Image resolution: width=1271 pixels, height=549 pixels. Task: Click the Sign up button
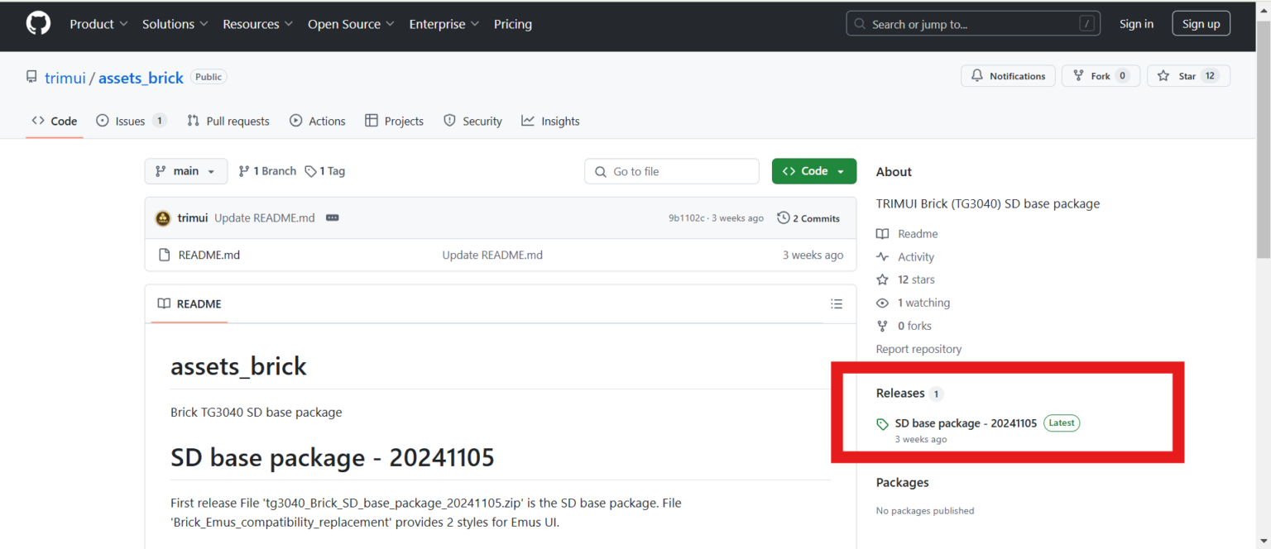coord(1201,24)
